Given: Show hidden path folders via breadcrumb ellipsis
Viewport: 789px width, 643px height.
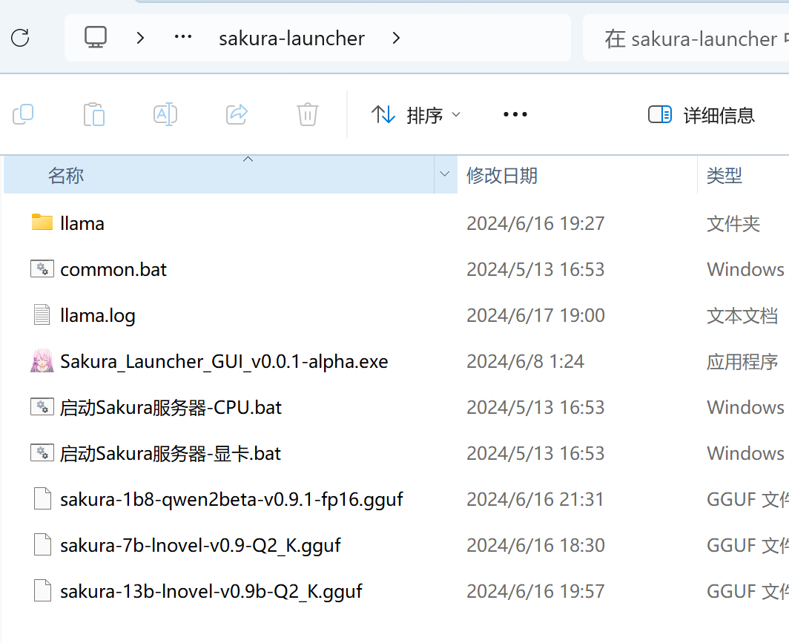Looking at the screenshot, I should point(182,38).
